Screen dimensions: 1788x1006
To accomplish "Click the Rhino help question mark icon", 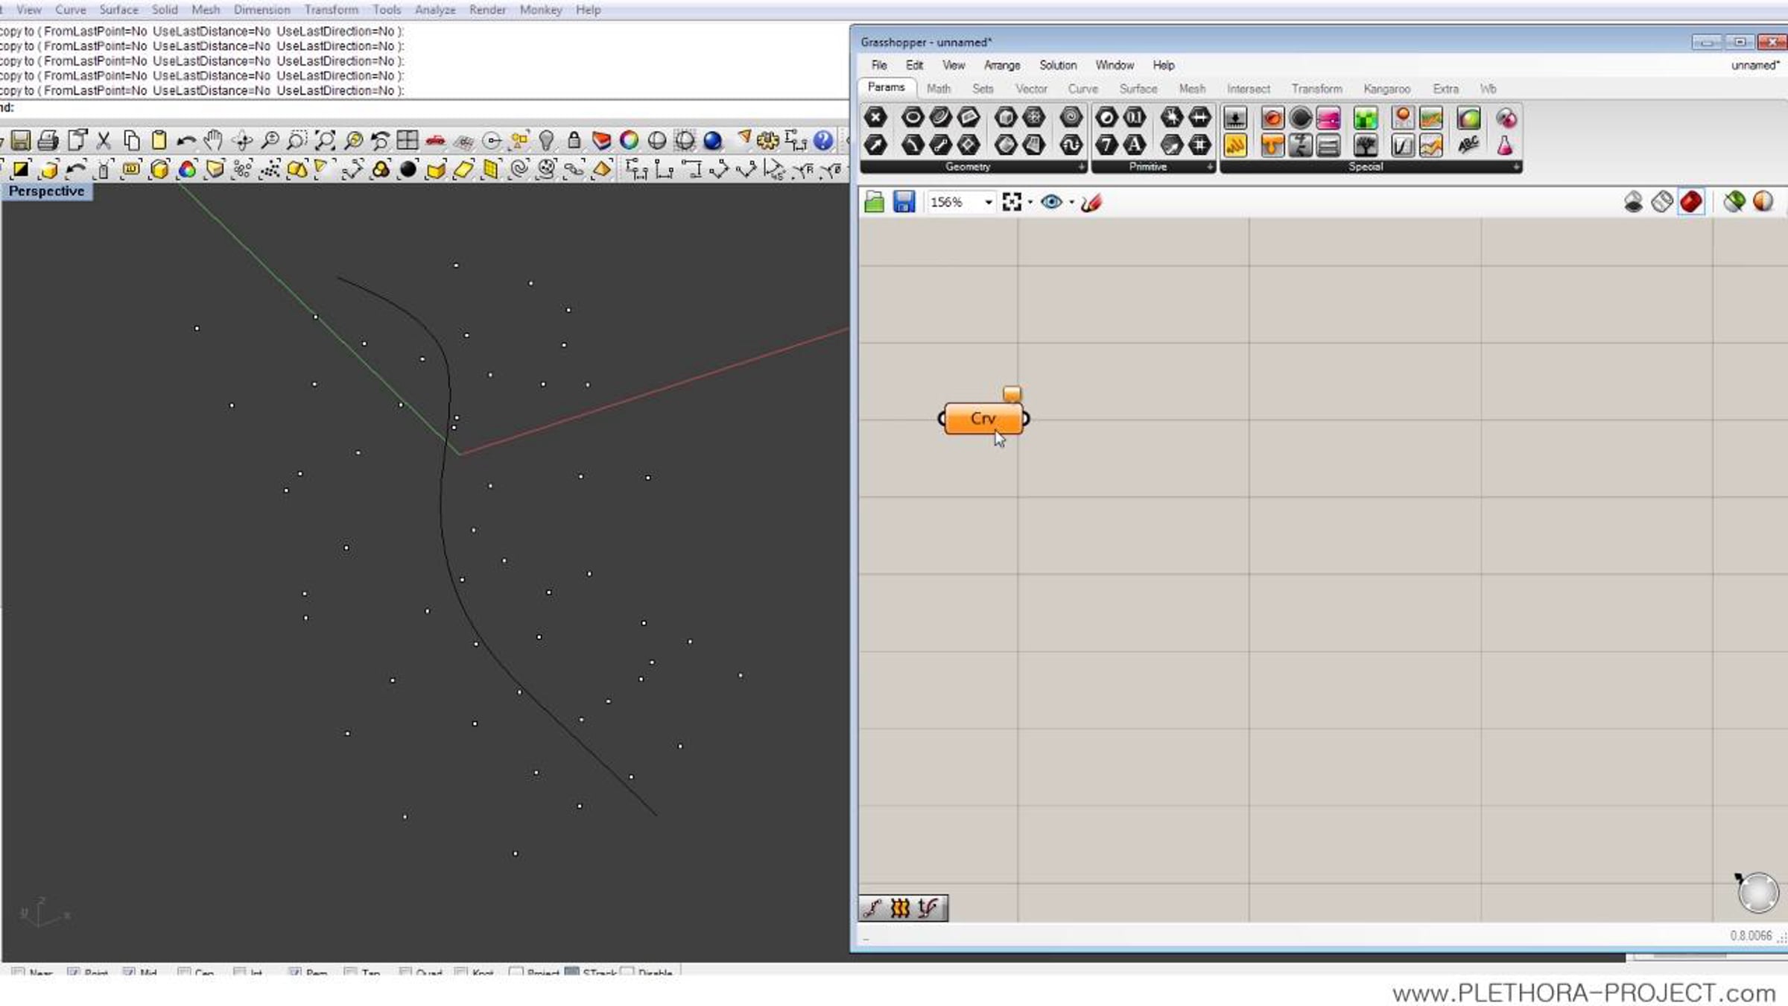I will point(823,140).
